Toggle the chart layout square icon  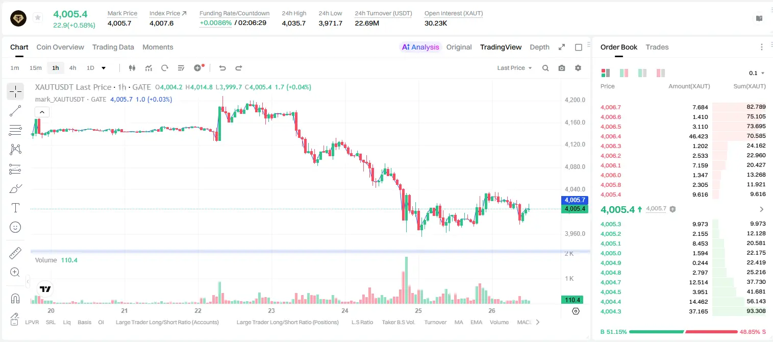(579, 47)
